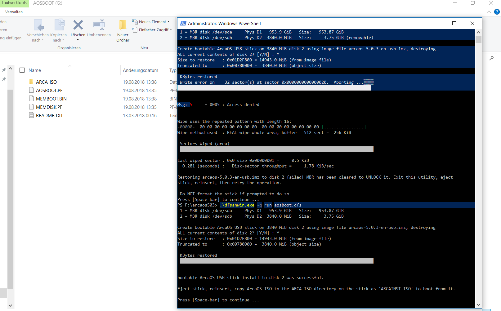
Task: Create a Neuer Ordner via folder icon
Action: [x=123, y=25]
